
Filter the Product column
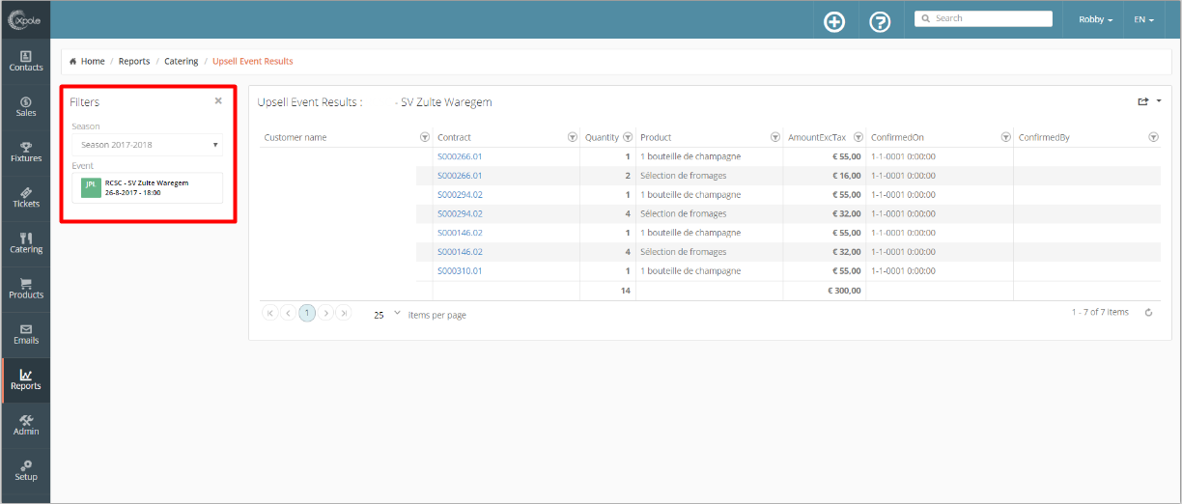[x=775, y=137]
